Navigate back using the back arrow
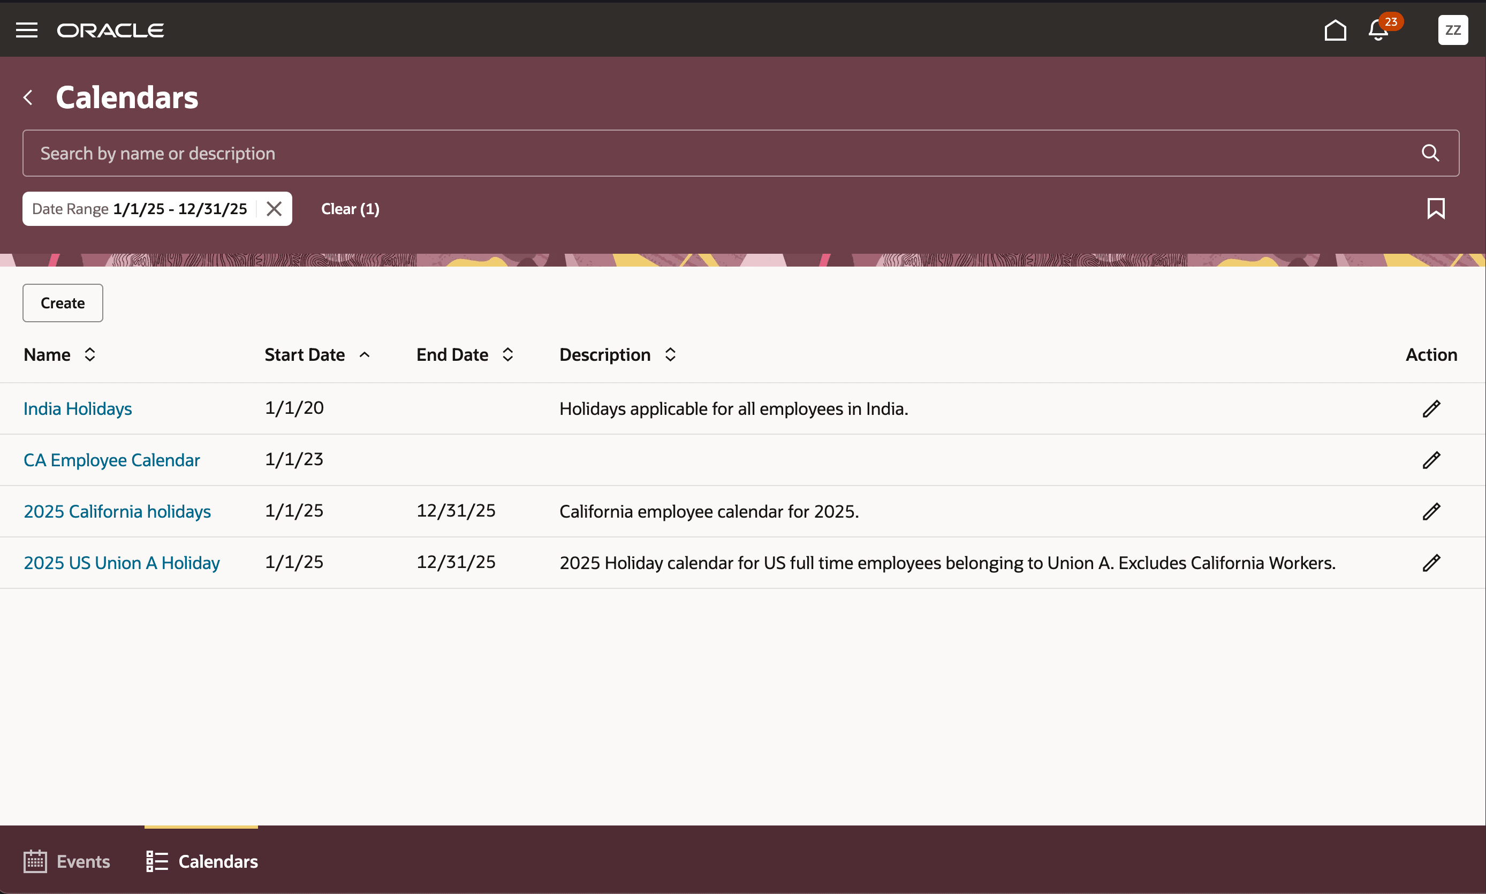The width and height of the screenshot is (1486, 894). coord(28,97)
